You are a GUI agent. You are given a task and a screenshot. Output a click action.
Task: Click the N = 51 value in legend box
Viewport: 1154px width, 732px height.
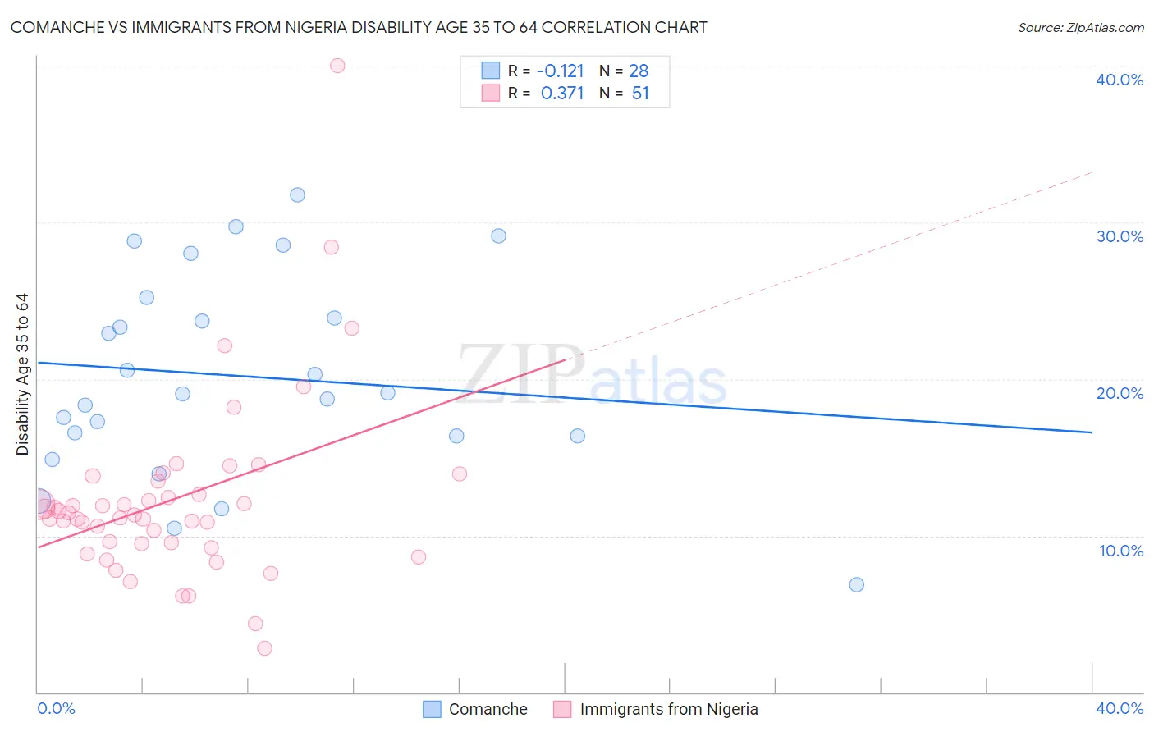coord(624,93)
